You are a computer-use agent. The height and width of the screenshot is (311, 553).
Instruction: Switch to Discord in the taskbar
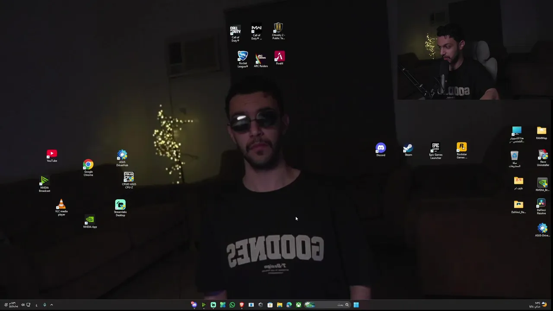click(194, 305)
